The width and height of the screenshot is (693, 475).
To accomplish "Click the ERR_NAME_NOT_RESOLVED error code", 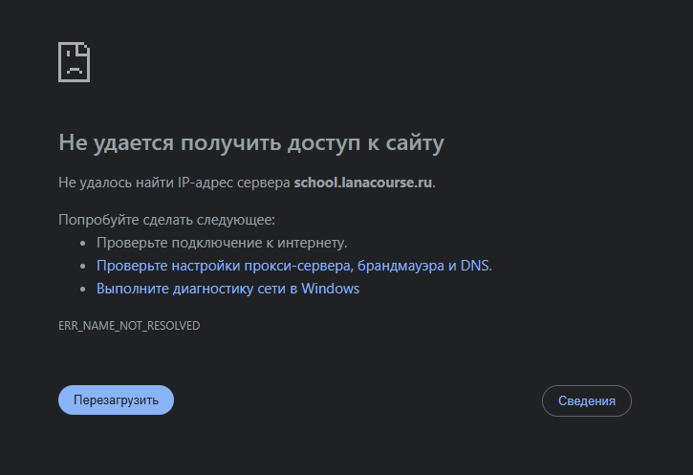I will coord(129,326).
